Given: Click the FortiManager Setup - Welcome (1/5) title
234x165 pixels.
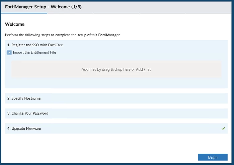Looking at the screenshot, I should 43,7.
